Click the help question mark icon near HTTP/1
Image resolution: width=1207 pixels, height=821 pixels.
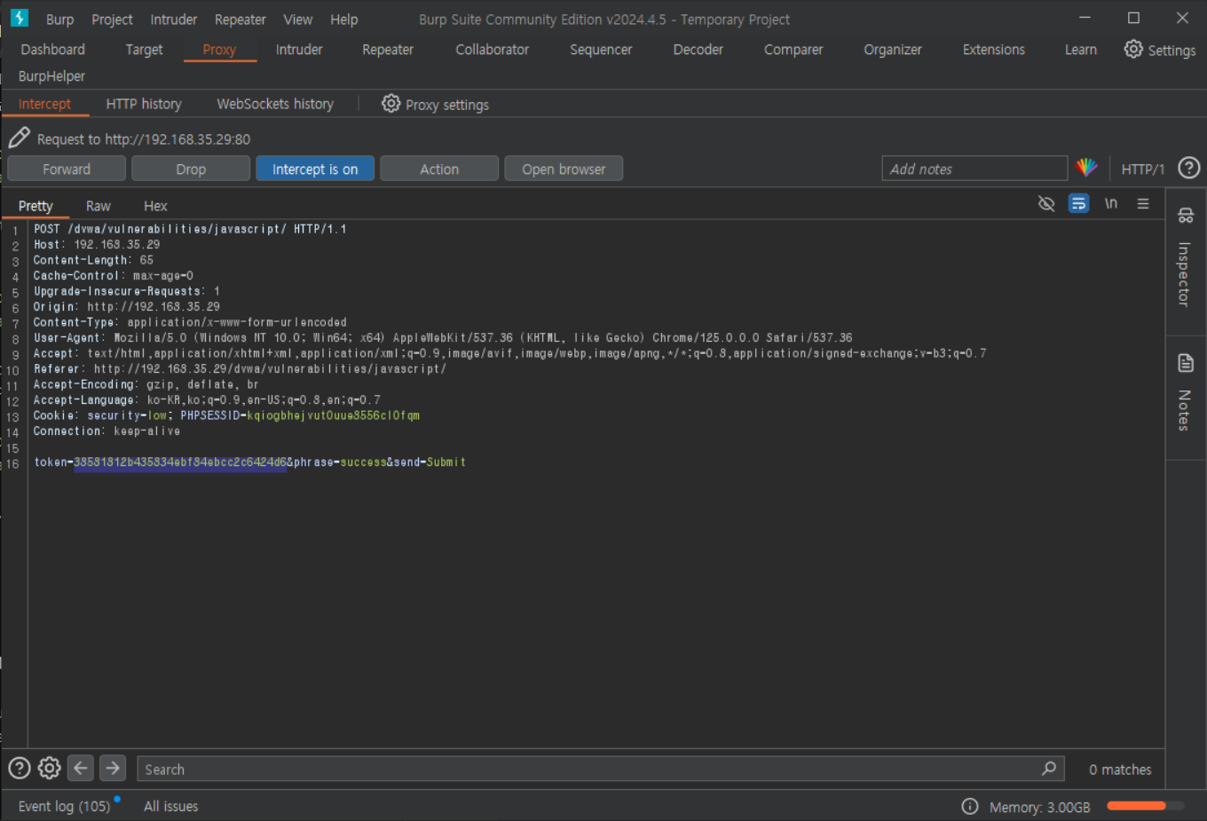tap(1189, 168)
